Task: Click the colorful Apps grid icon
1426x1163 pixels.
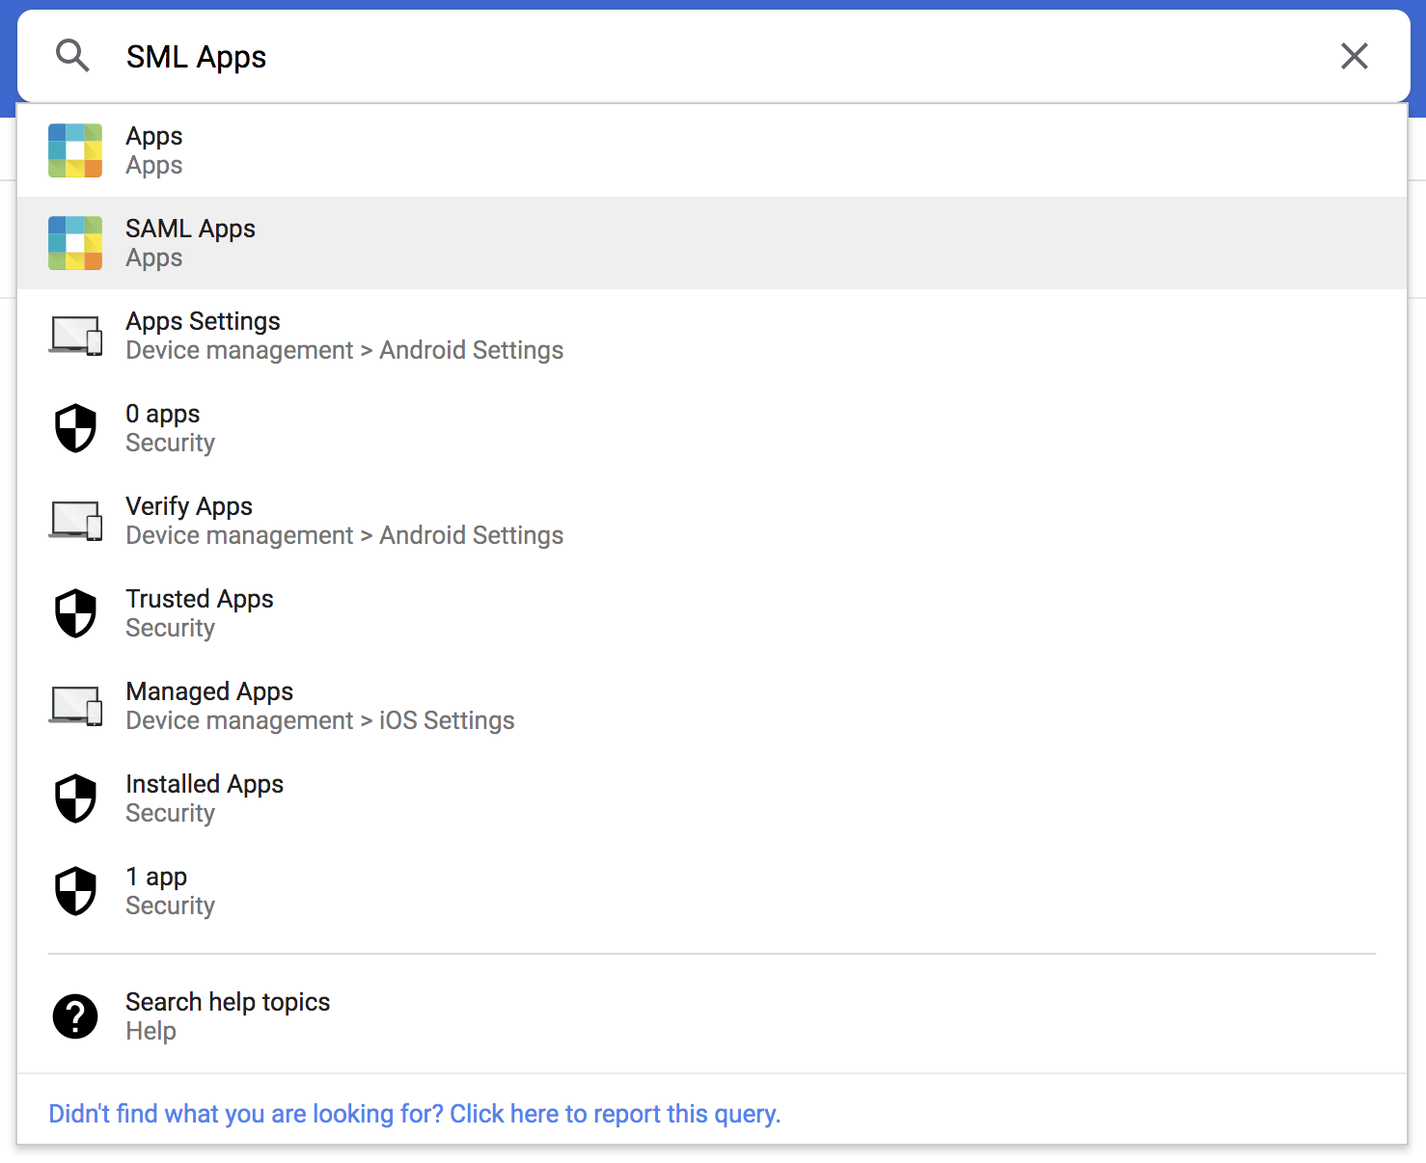Action: click(74, 150)
